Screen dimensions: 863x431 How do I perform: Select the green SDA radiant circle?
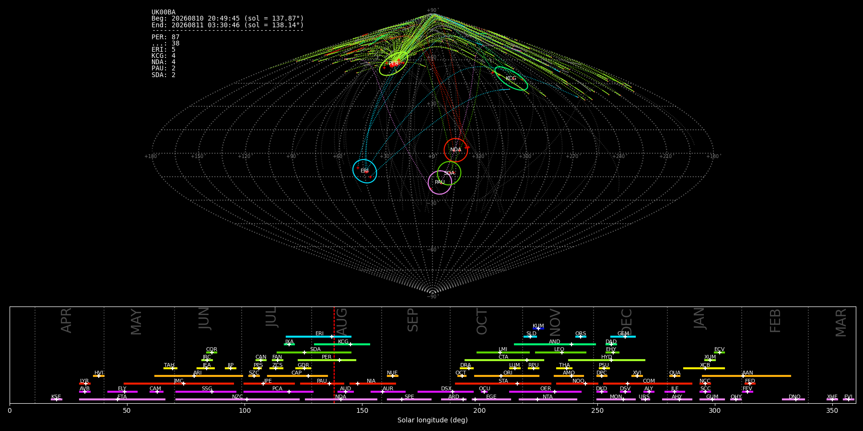coord(449,173)
